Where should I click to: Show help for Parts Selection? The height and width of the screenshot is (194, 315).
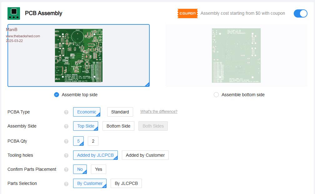[x=66, y=184]
